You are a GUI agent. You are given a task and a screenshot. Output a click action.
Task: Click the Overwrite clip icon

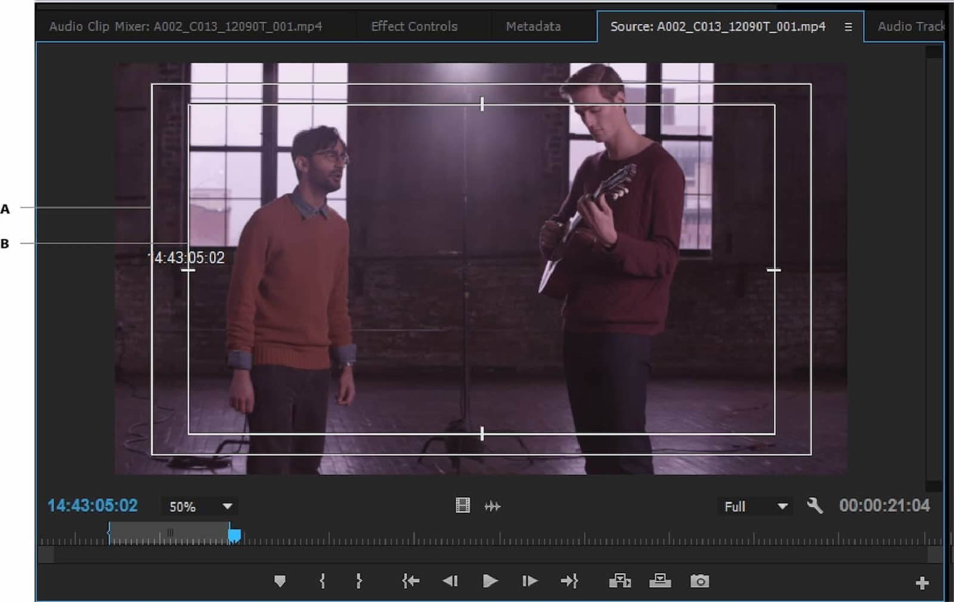point(659,581)
